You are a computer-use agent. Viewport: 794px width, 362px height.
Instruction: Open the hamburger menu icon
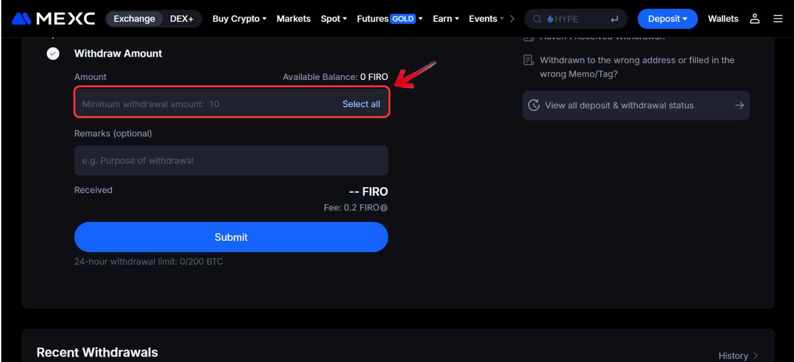pyautogui.click(x=778, y=19)
